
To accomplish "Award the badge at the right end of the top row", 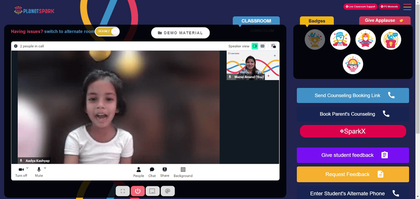I will pos(391,39).
